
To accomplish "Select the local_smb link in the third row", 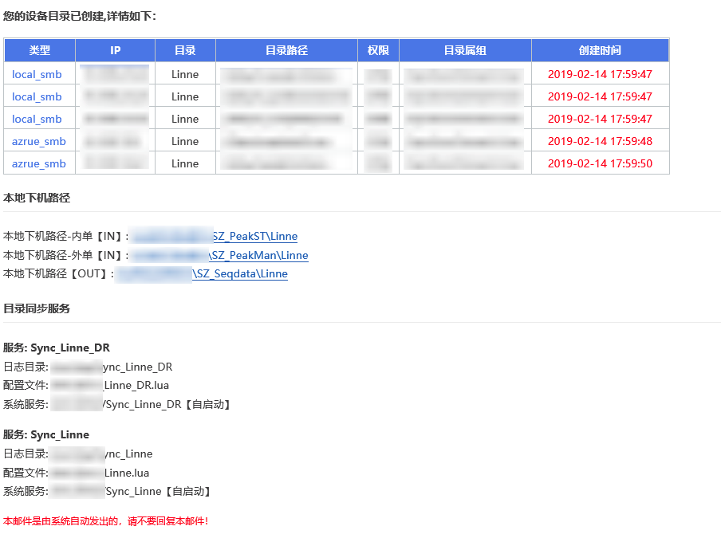I will 37,119.
